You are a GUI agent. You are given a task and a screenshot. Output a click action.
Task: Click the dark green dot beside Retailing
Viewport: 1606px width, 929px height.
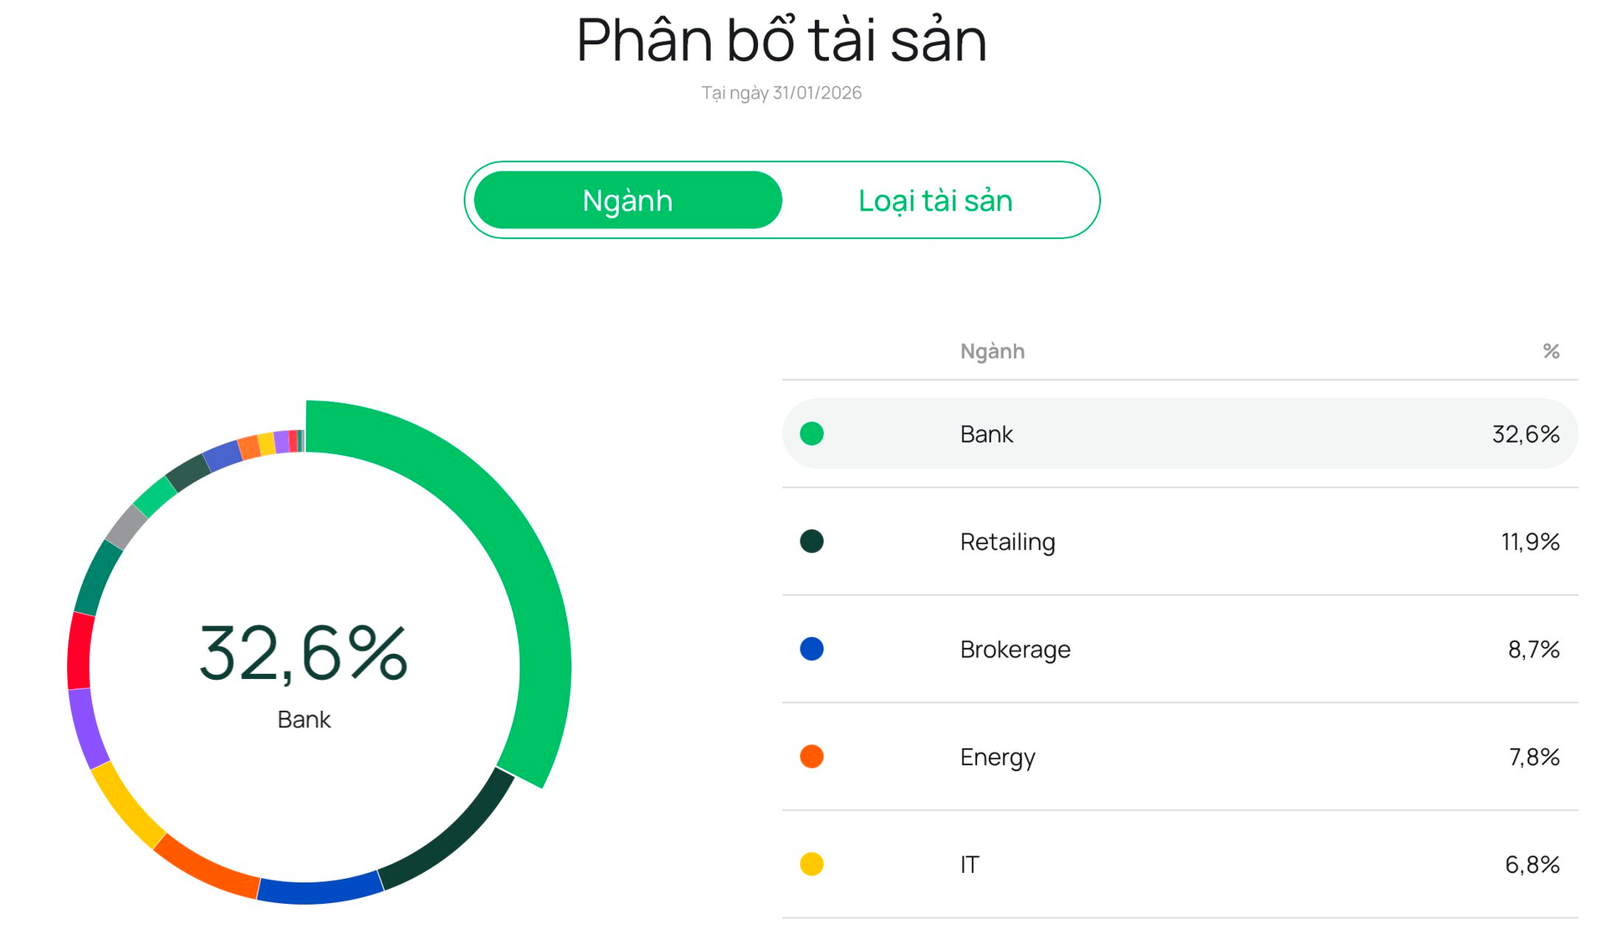coord(811,542)
